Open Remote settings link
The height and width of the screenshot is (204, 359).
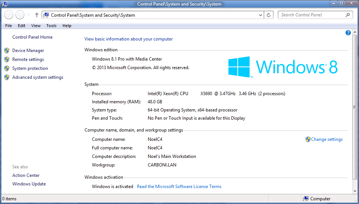coord(28,59)
